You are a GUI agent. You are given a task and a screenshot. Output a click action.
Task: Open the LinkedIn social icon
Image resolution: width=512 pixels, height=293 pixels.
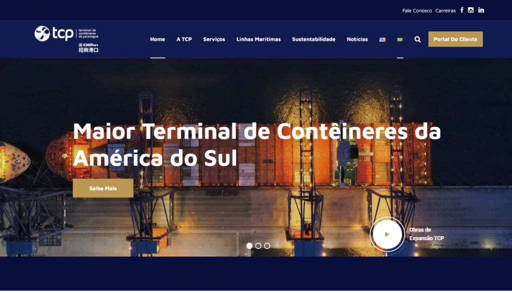[481, 10]
